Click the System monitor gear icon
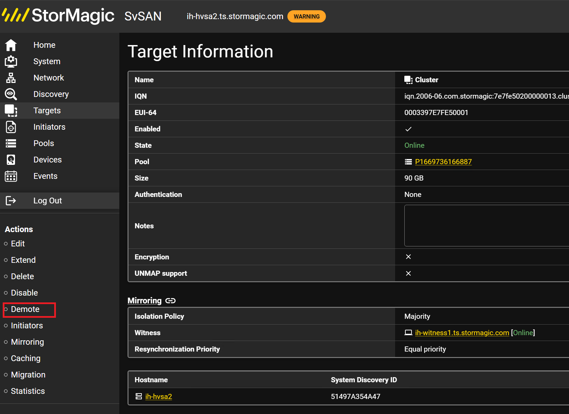Viewport: 569px width, 414px height. tap(11, 61)
